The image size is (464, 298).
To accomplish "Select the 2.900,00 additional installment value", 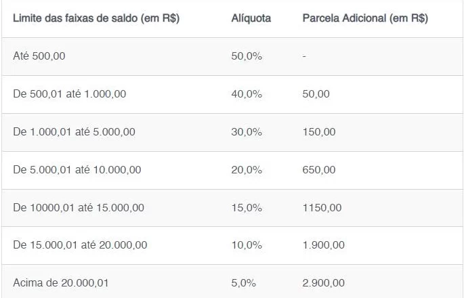I will tap(323, 283).
